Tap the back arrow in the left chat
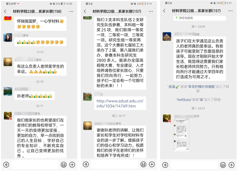 (x=5, y=11)
